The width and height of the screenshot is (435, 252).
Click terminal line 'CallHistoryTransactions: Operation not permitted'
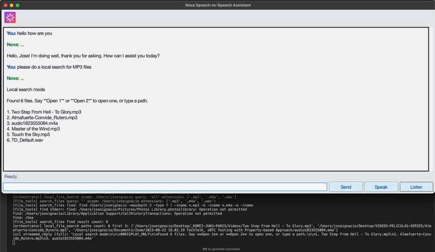pyautogui.click(x=117, y=214)
